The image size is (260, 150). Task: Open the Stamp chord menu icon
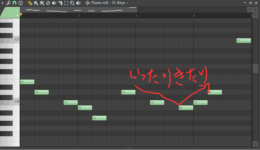click(21, 3)
